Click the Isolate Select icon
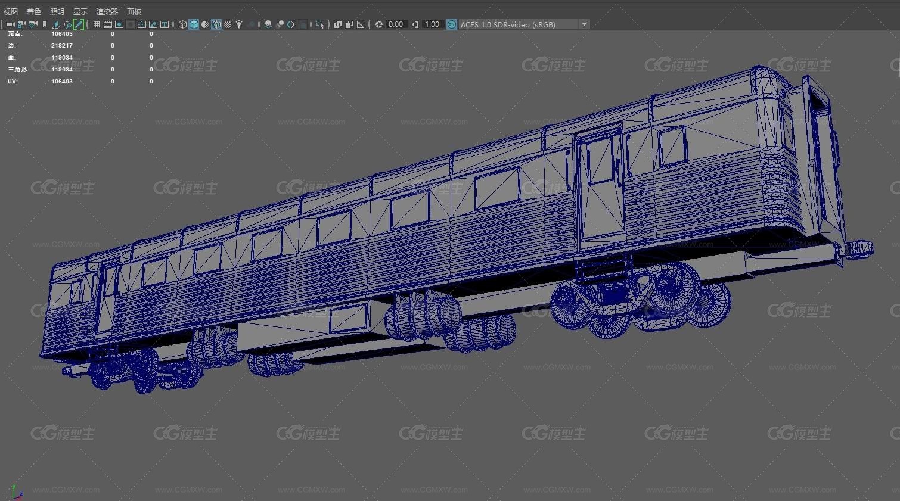 point(320,24)
